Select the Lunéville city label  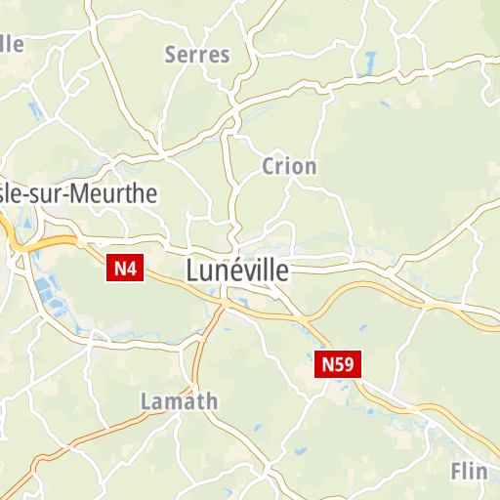[x=237, y=271]
